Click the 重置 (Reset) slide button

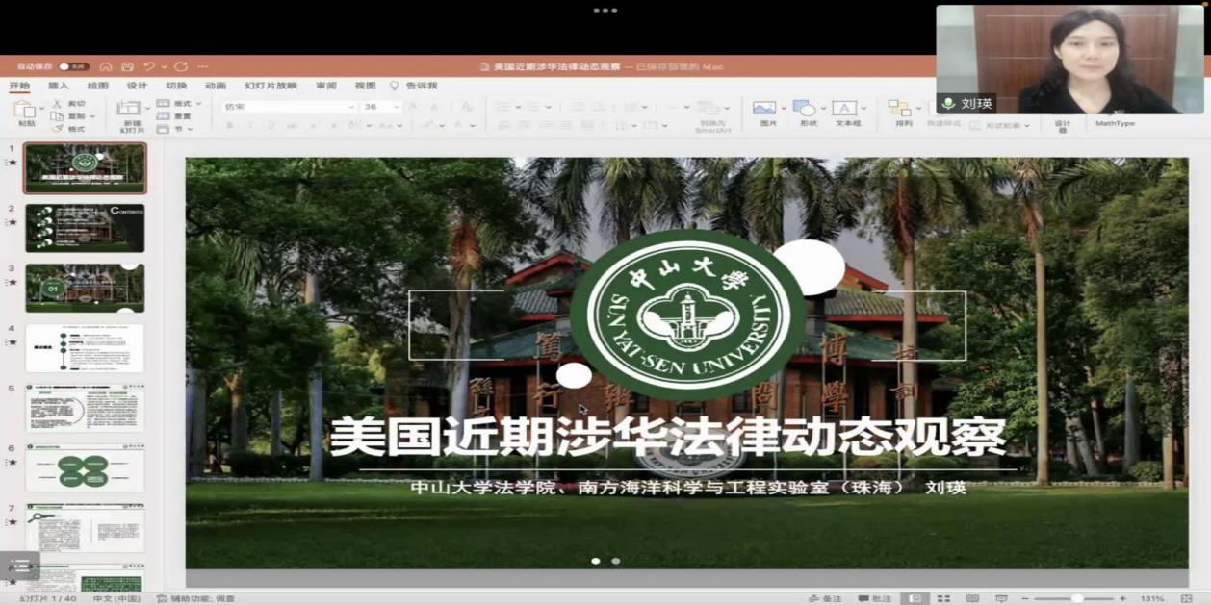pyautogui.click(x=174, y=116)
